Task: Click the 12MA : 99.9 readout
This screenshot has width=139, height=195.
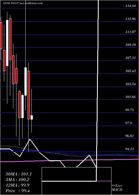Action: coord(18,185)
